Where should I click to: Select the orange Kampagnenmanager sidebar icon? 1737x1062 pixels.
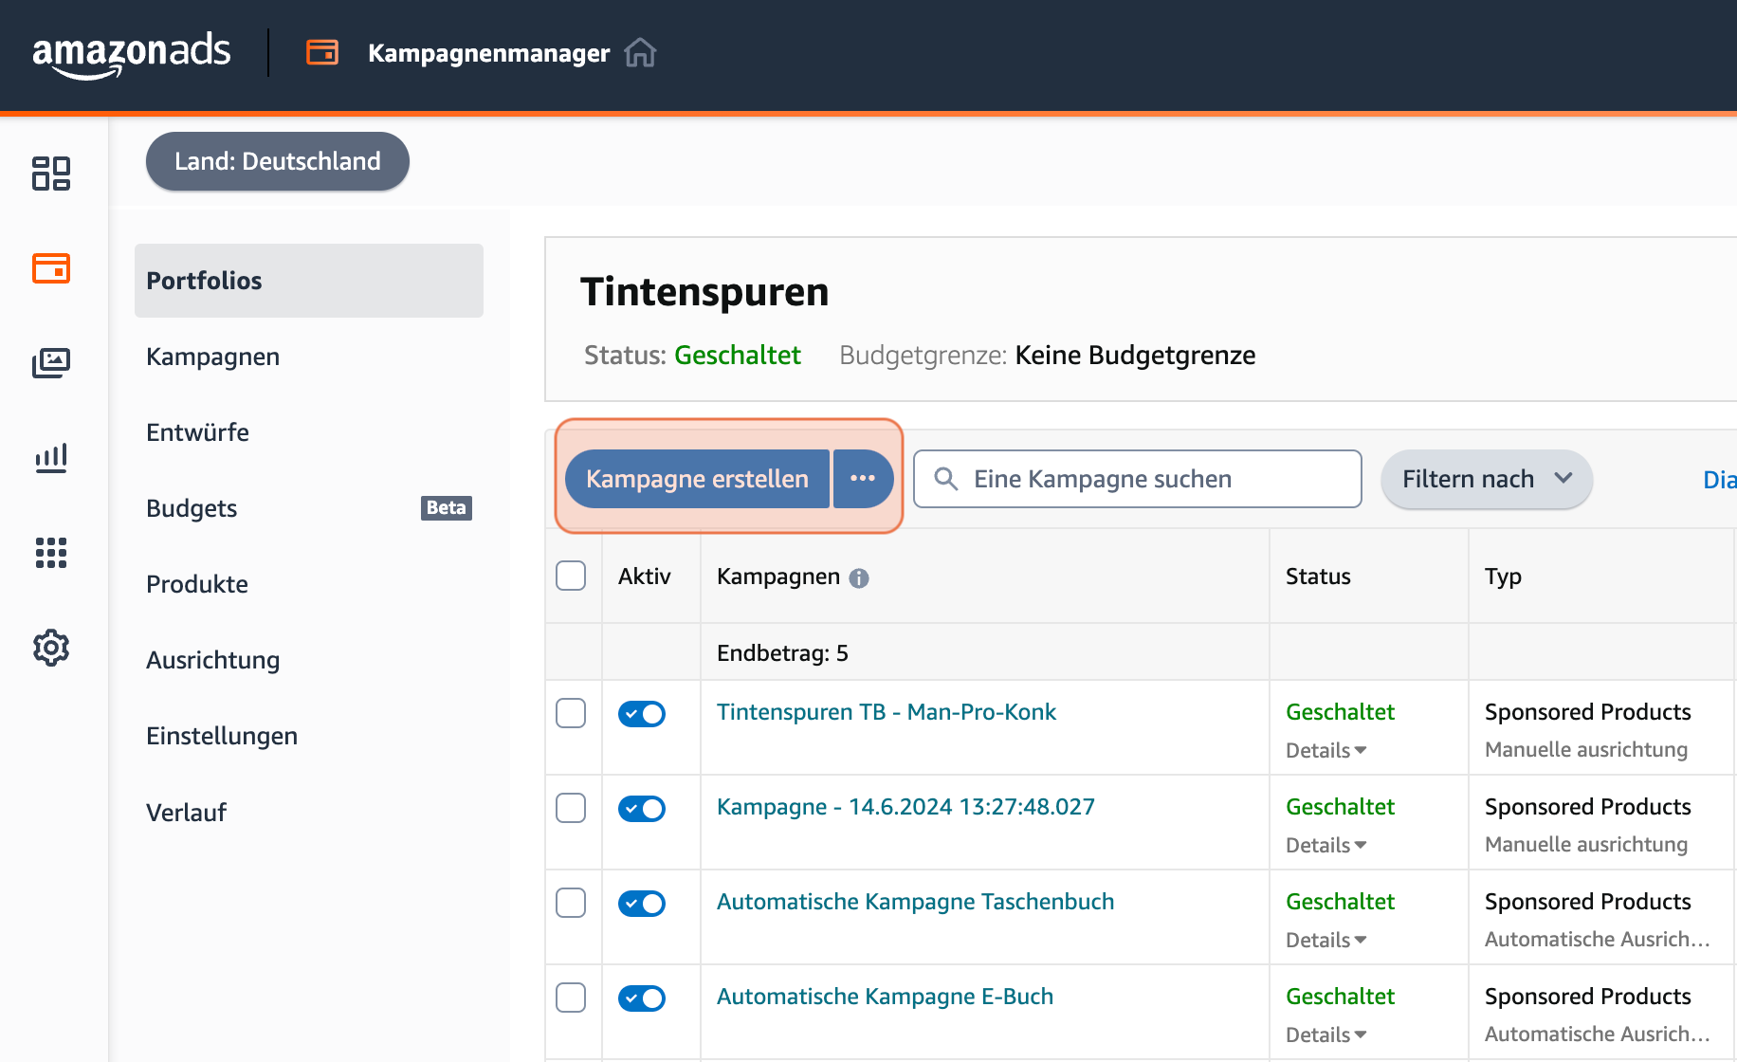(x=51, y=268)
